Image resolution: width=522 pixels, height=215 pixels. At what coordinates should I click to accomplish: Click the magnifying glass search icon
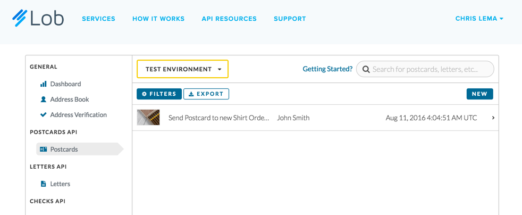tap(366, 69)
